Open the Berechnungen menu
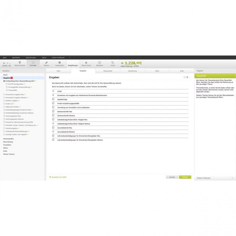Screen dimensions: 236x236 (x=31, y=58)
